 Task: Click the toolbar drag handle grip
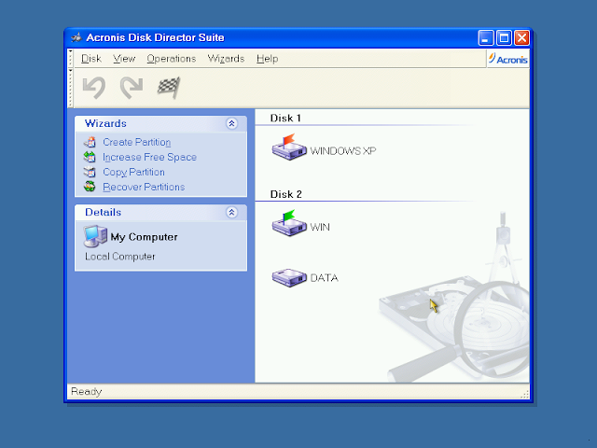(x=71, y=88)
